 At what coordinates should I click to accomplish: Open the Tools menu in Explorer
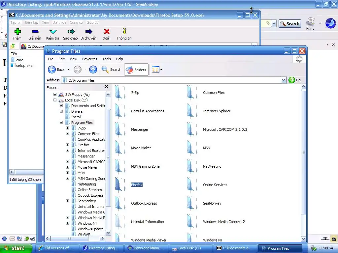(x=107, y=59)
